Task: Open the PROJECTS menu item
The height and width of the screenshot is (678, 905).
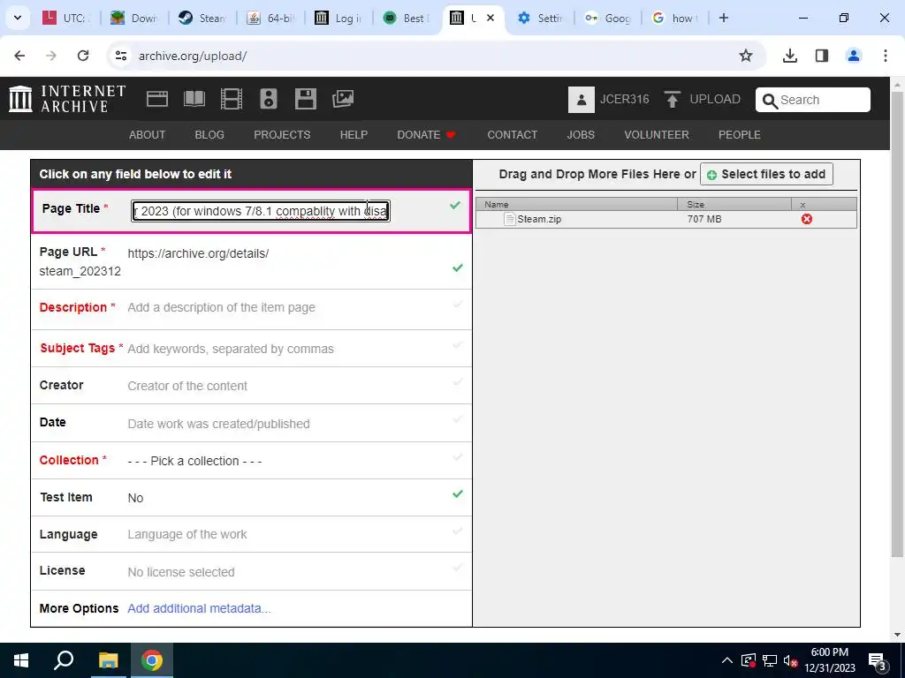Action: click(x=282, y=135)
